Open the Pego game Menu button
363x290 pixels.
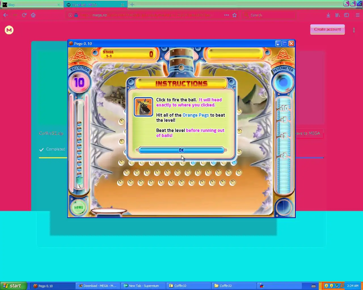coord(79,207)
